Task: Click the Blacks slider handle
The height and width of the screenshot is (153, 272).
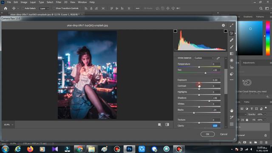Action: 194,113
